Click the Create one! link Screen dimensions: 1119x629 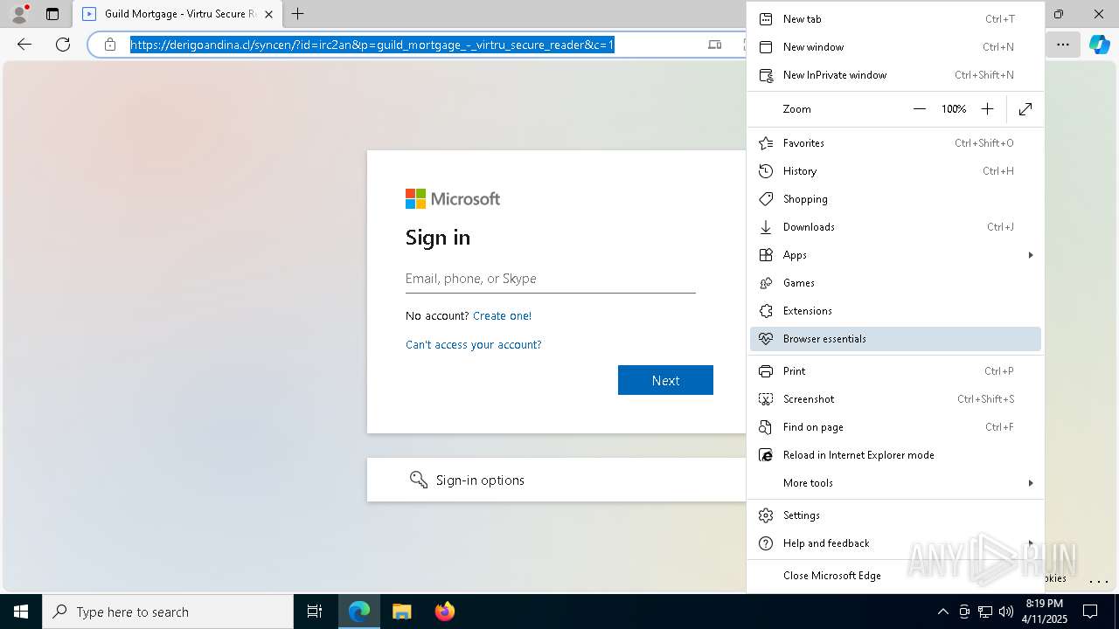(502, 316)
